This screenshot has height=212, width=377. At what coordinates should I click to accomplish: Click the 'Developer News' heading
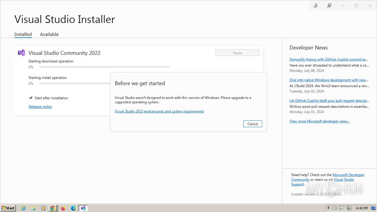[x=309, y=48]
